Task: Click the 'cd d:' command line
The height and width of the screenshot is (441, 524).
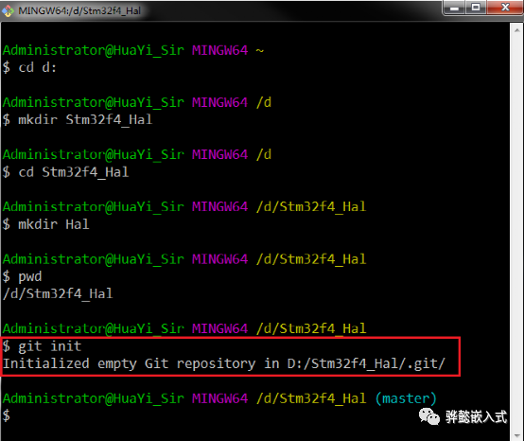Action: [x=29, y=67]
